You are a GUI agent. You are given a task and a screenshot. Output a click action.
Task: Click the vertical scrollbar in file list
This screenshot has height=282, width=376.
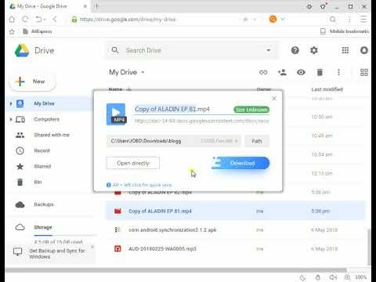point(368,246)
